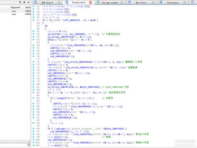The width and height of the screenshot is (197, 148).
Task: Toggle breakpoint dot on line 99 atoi
Action: click(x=33, y=137)
